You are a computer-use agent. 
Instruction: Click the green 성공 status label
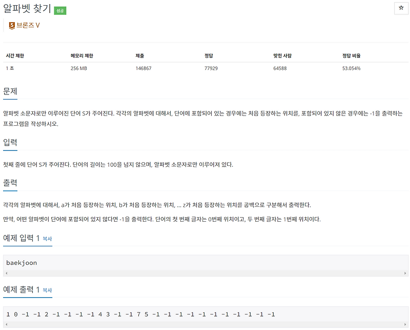point(60,11)
